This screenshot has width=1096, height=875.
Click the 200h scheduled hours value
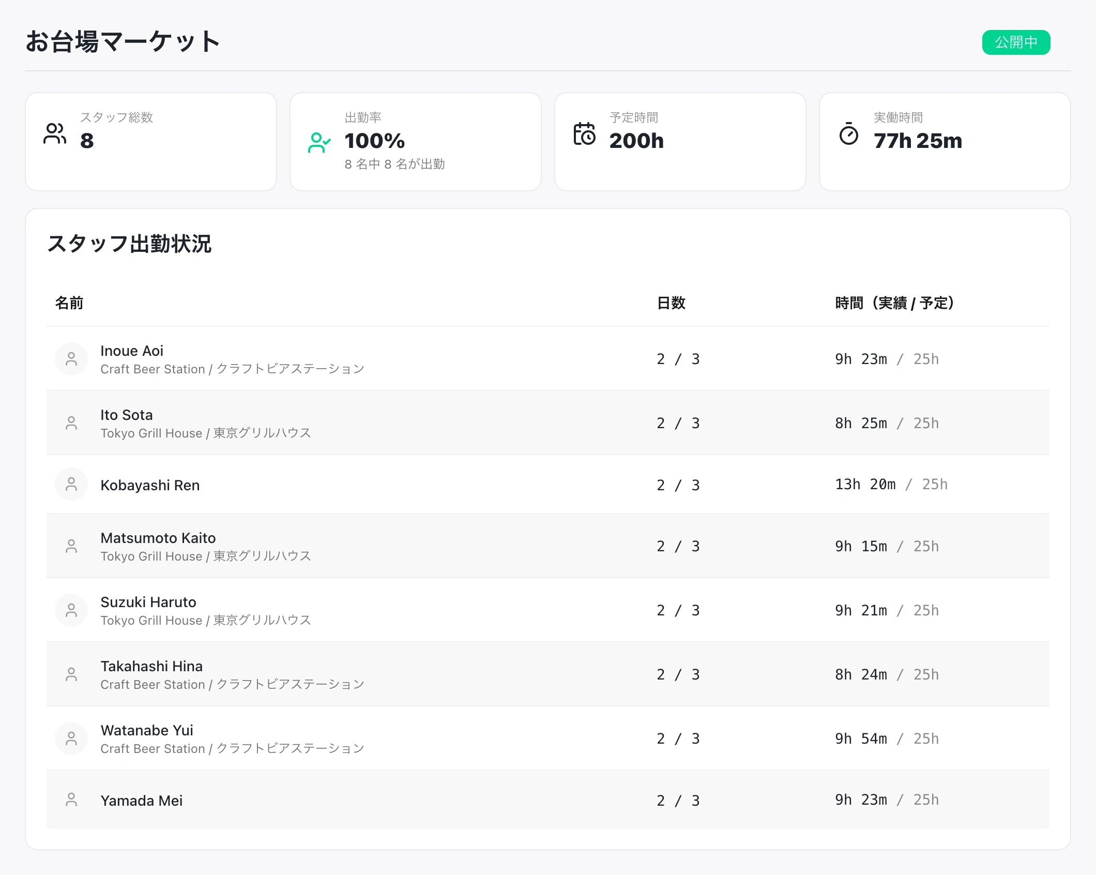point(636,141)
